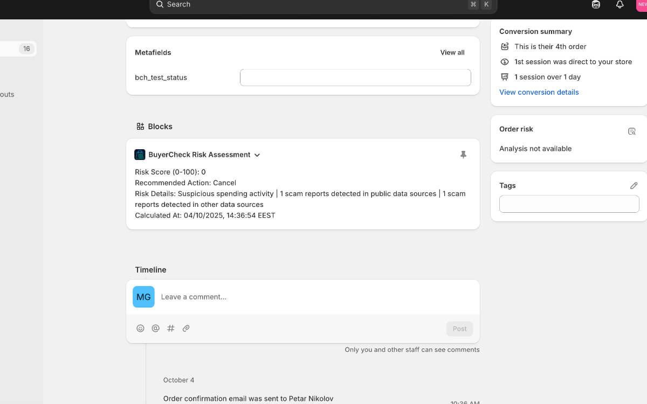Click the pink account avatar

(642, 5)
